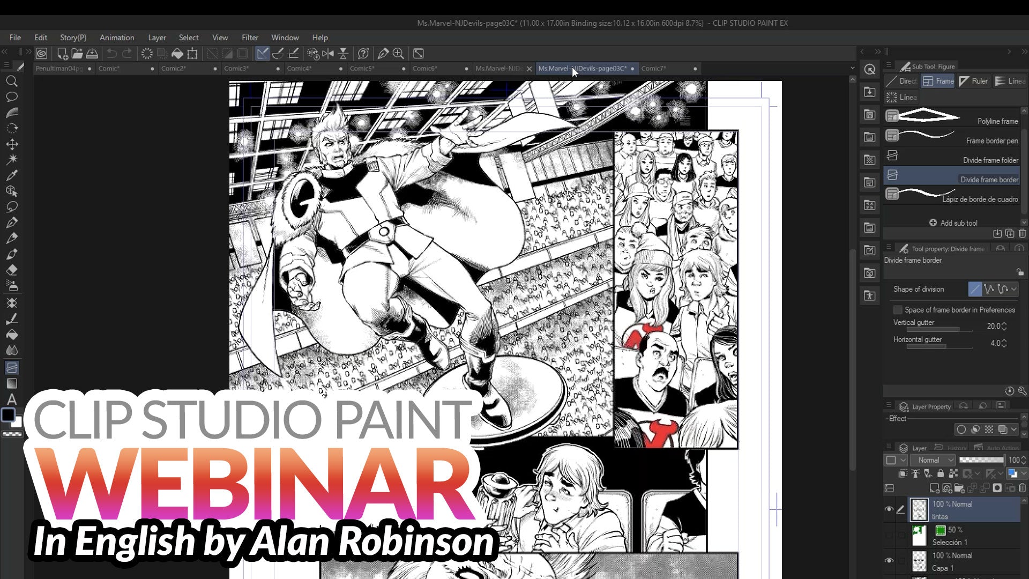Open the document tabs overflow dropdown

pos(853,68)
